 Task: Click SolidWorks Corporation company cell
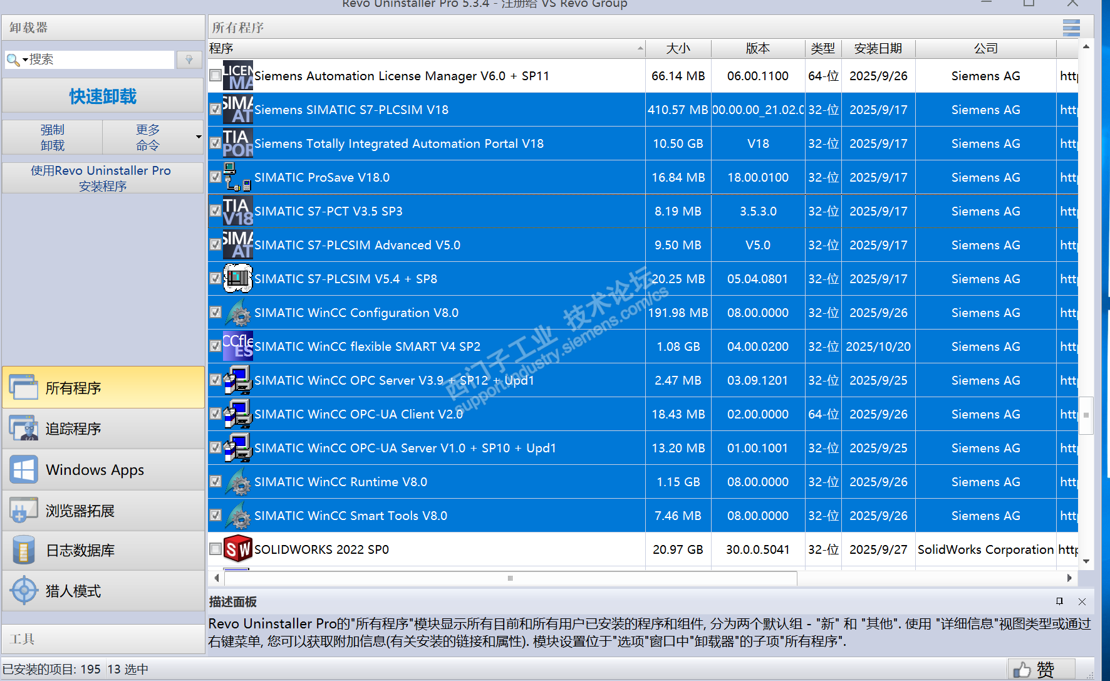coord(986,549)
